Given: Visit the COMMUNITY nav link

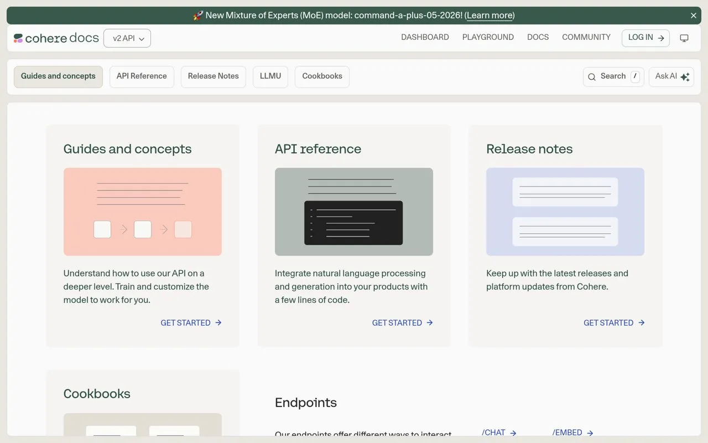Looking at the screenshot, I should point(586,37).
